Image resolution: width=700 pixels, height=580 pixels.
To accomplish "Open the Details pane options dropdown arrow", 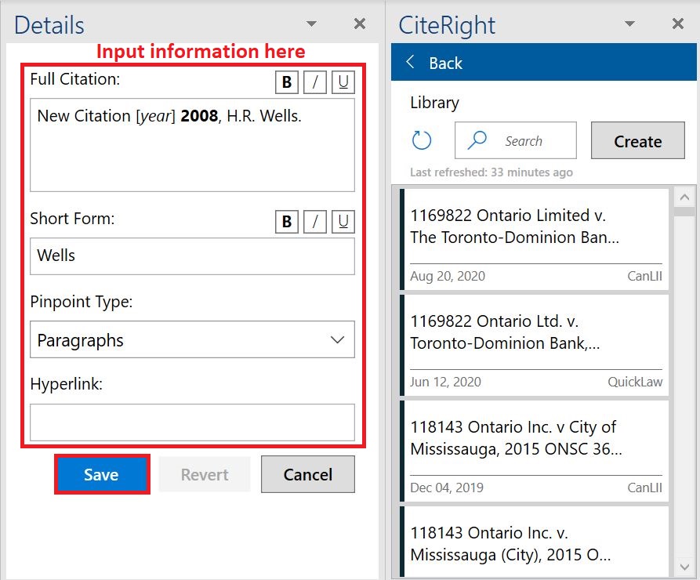I will (311, 24).
